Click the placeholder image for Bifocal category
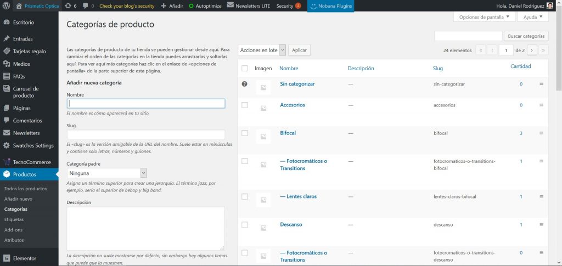Screen dimensions: 562x266 coord(263,137)
